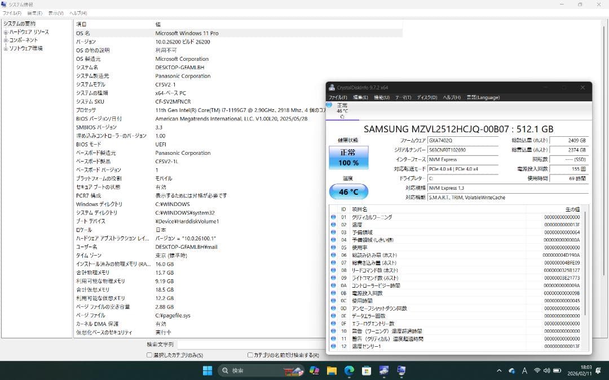Image resolution: width=609 pixels, height=380 pixels.
Task: Launch File Explorer from the taskbar
Action: point(332,370)
